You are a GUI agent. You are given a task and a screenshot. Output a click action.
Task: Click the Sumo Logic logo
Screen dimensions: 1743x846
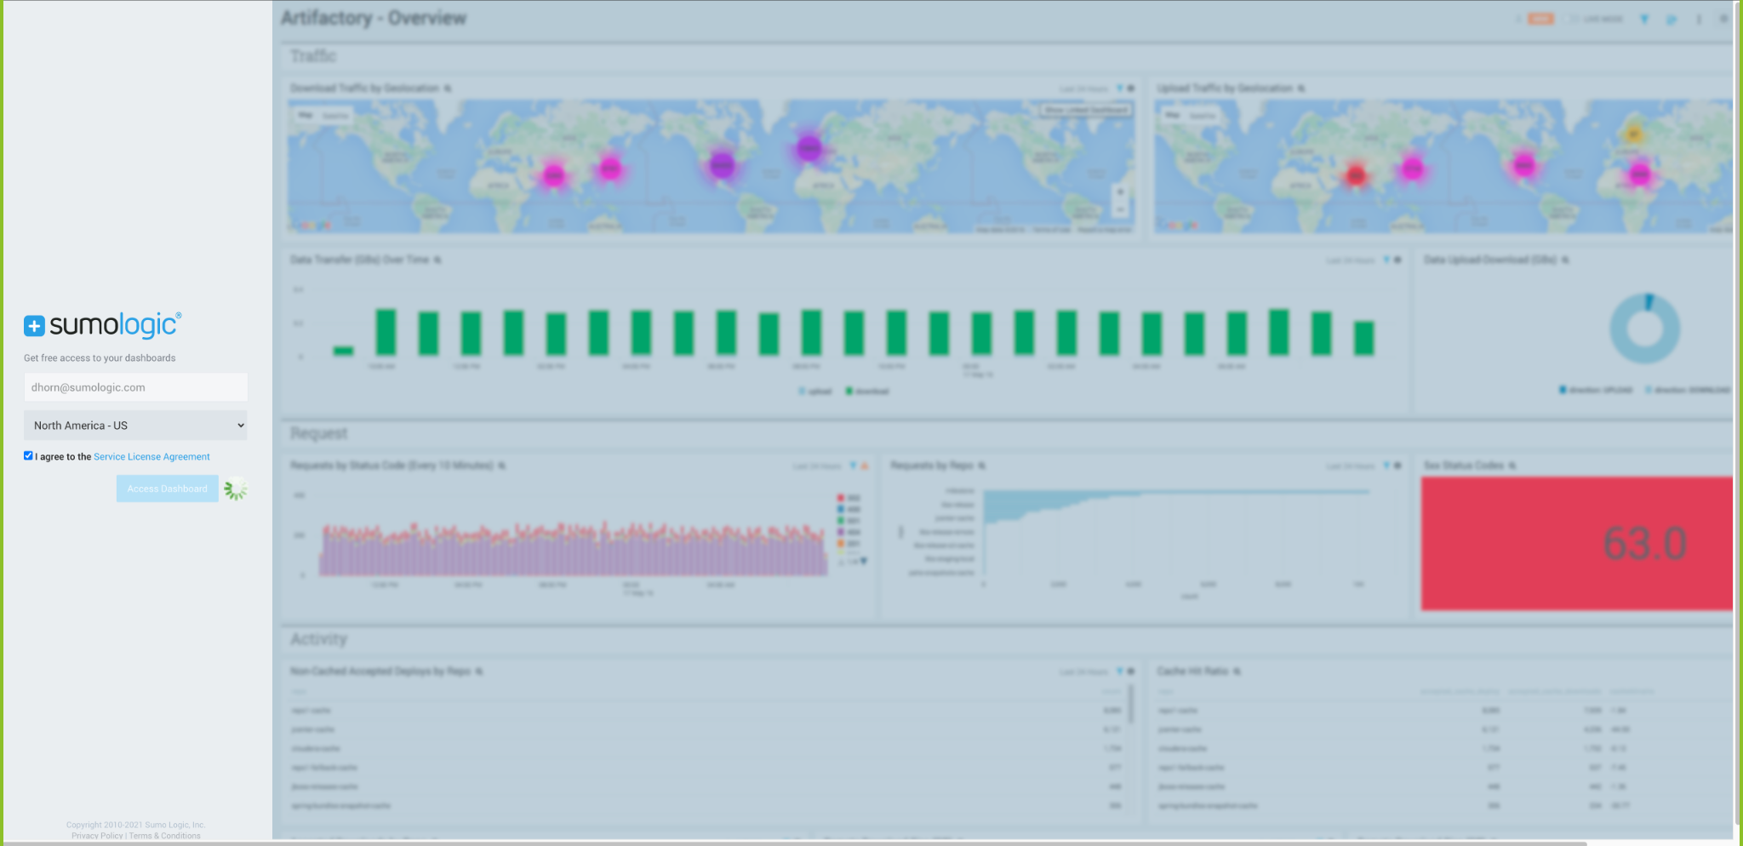[x=102, y=325]
